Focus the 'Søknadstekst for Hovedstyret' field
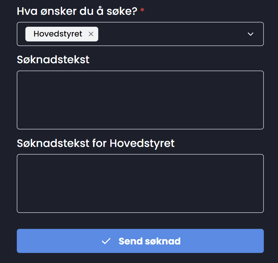The image size is (278, 263). click(x=140, y=183)
